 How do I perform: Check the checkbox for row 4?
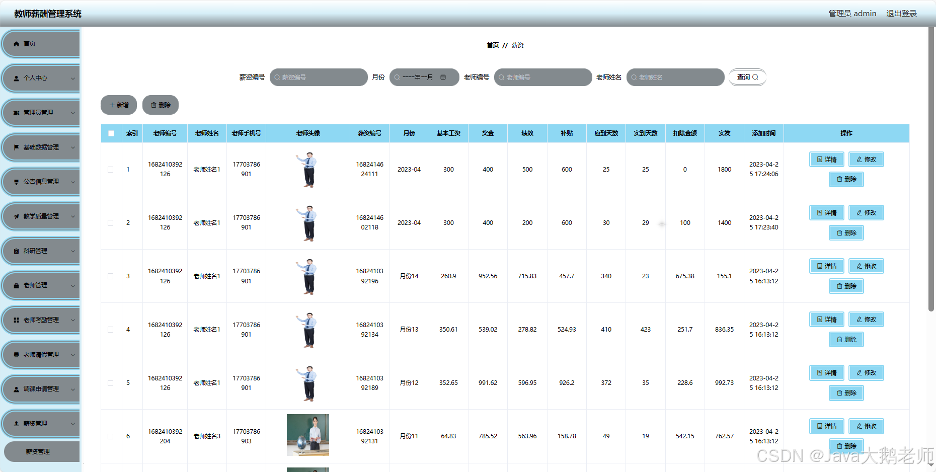[x=110, y=330]
